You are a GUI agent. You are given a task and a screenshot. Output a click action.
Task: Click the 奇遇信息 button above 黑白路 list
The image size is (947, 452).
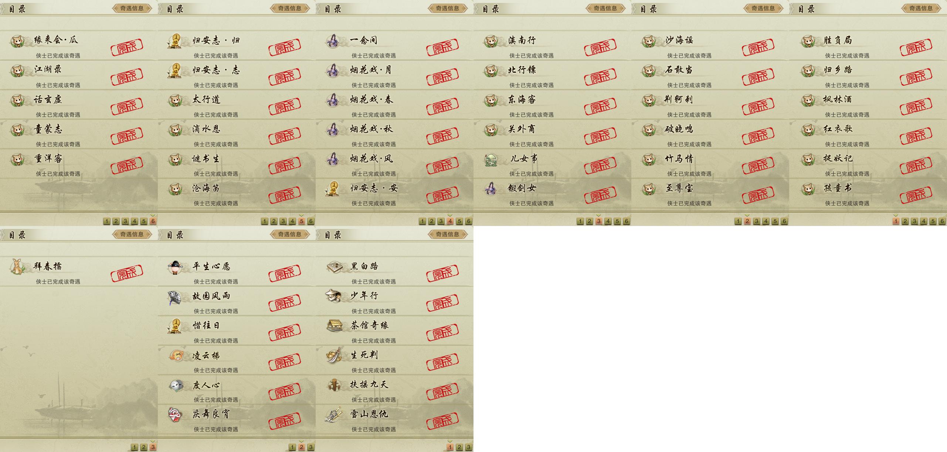pos(448,234)
